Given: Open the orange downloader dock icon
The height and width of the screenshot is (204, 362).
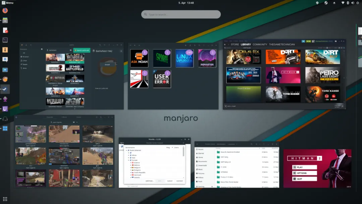Looking at the screenshot, I should [x=5, y=50].
